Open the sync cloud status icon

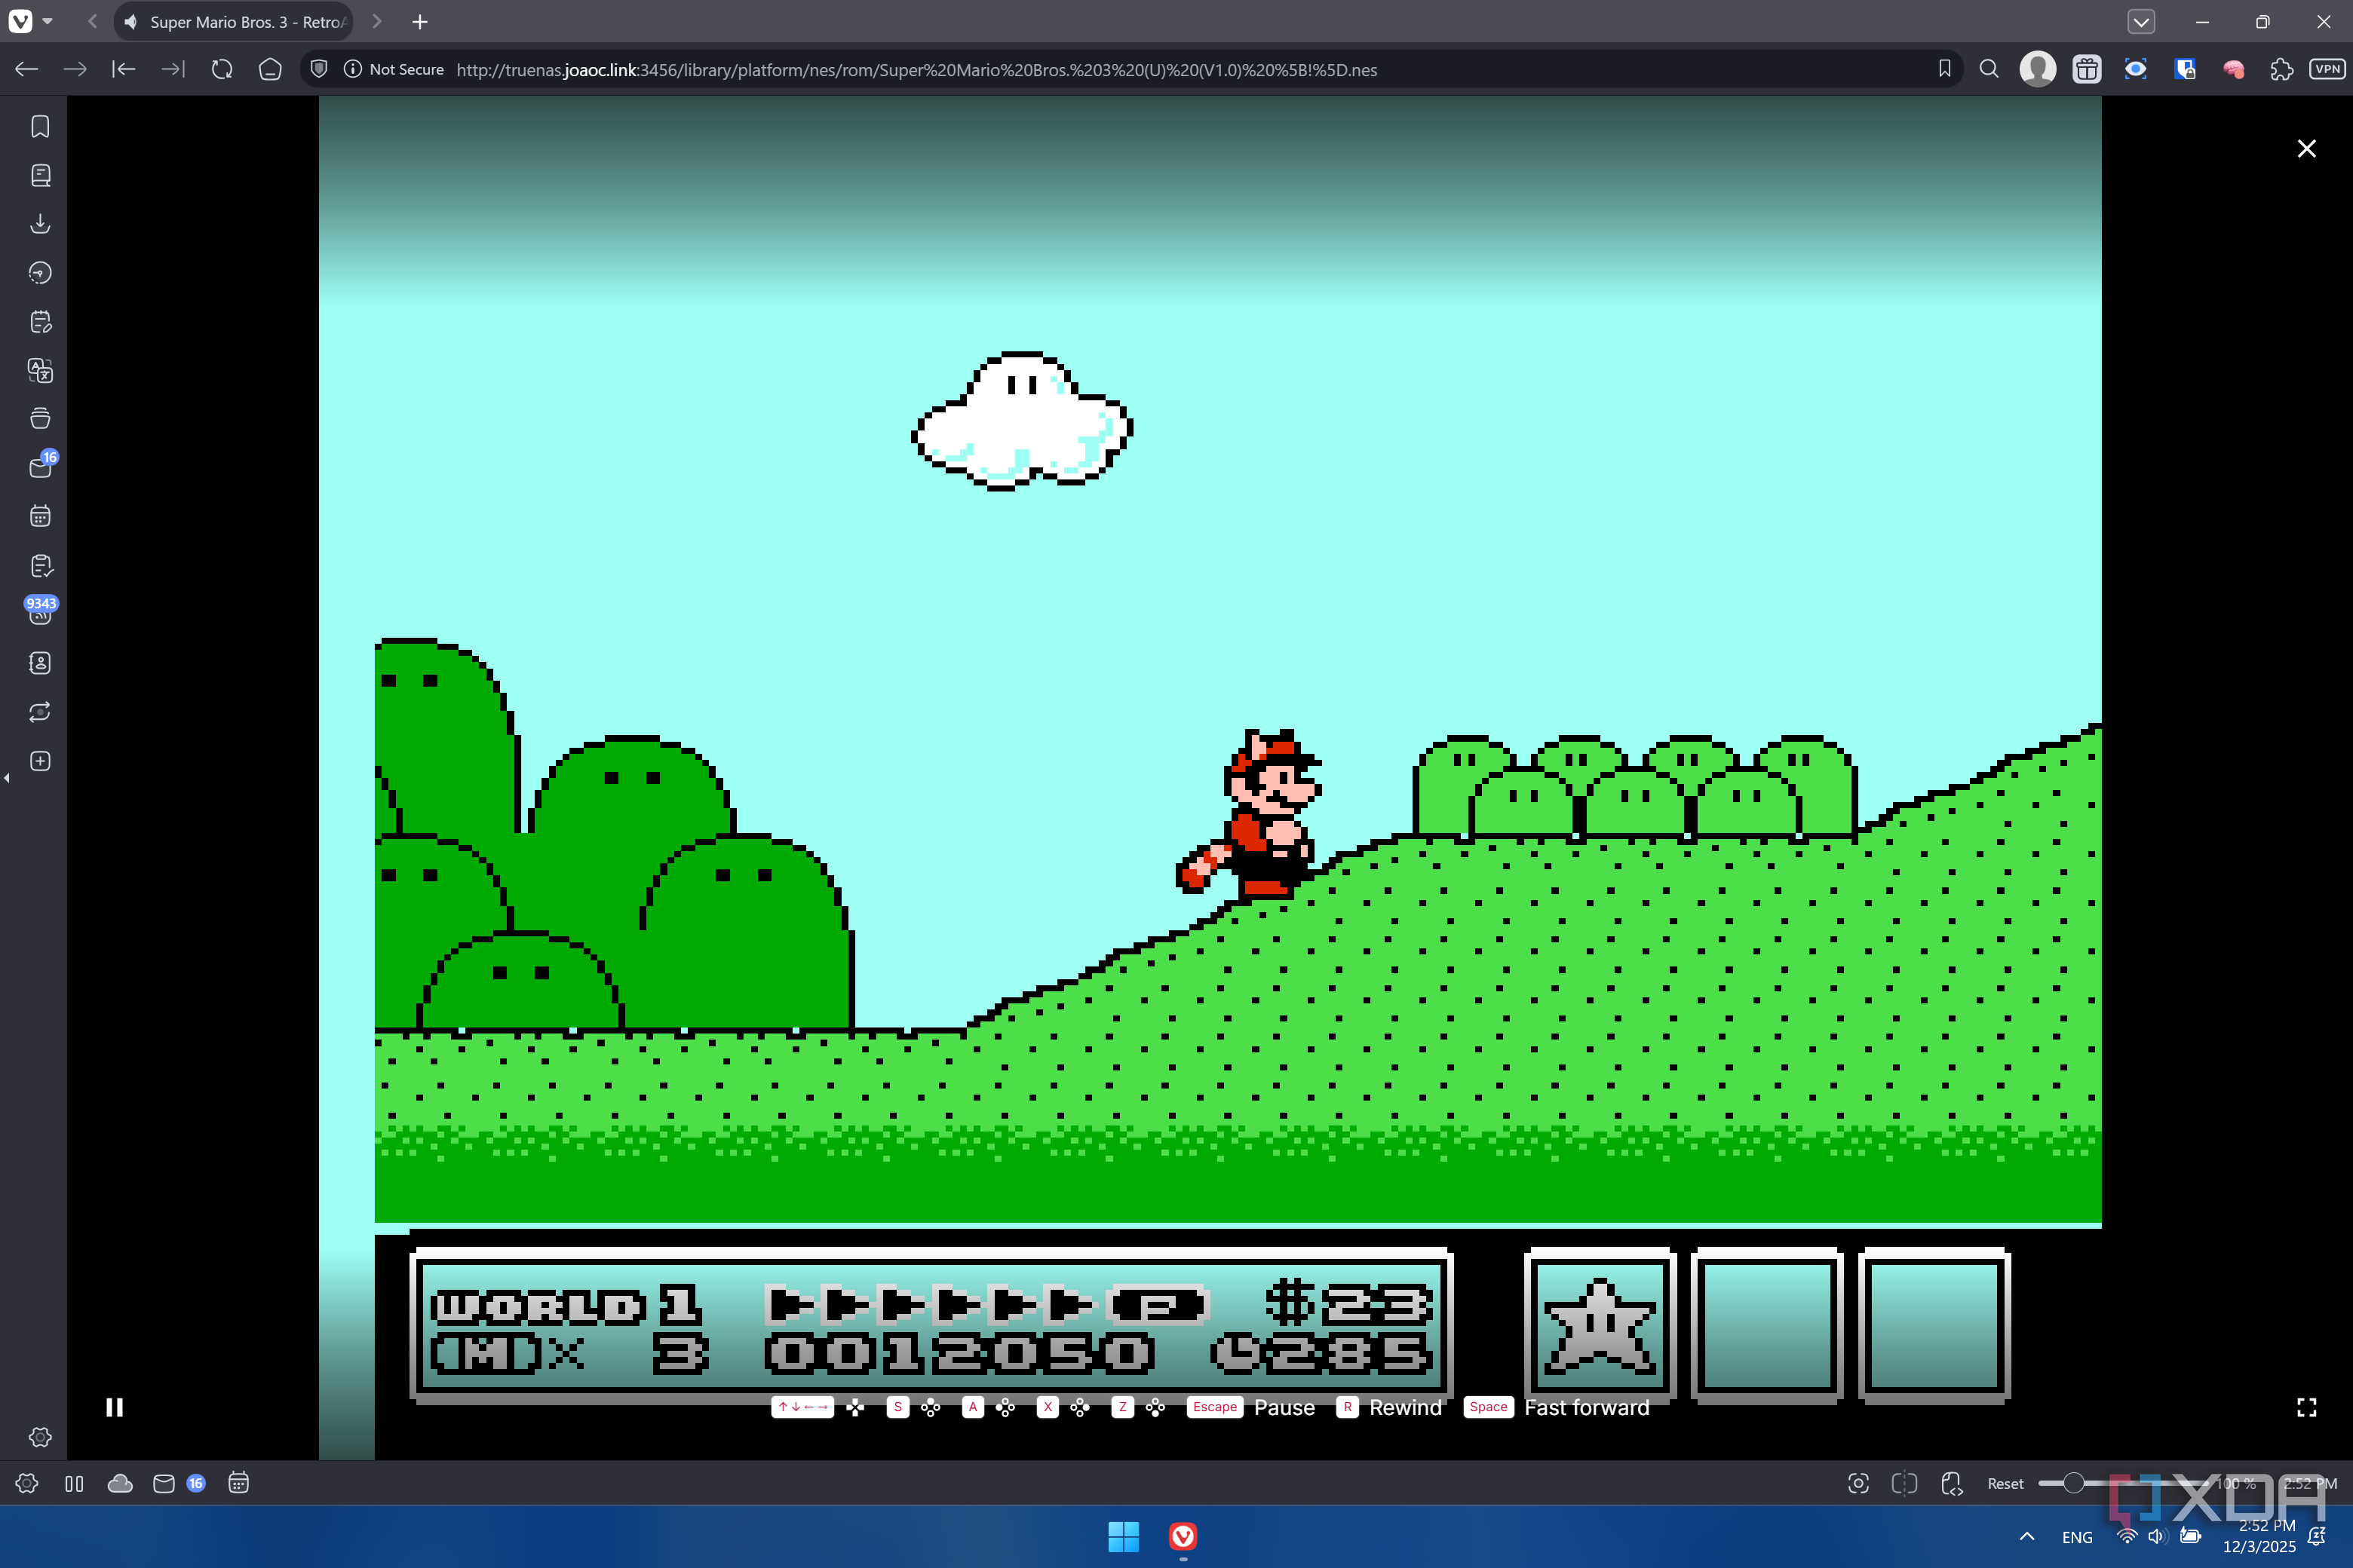click(120, 1483)
